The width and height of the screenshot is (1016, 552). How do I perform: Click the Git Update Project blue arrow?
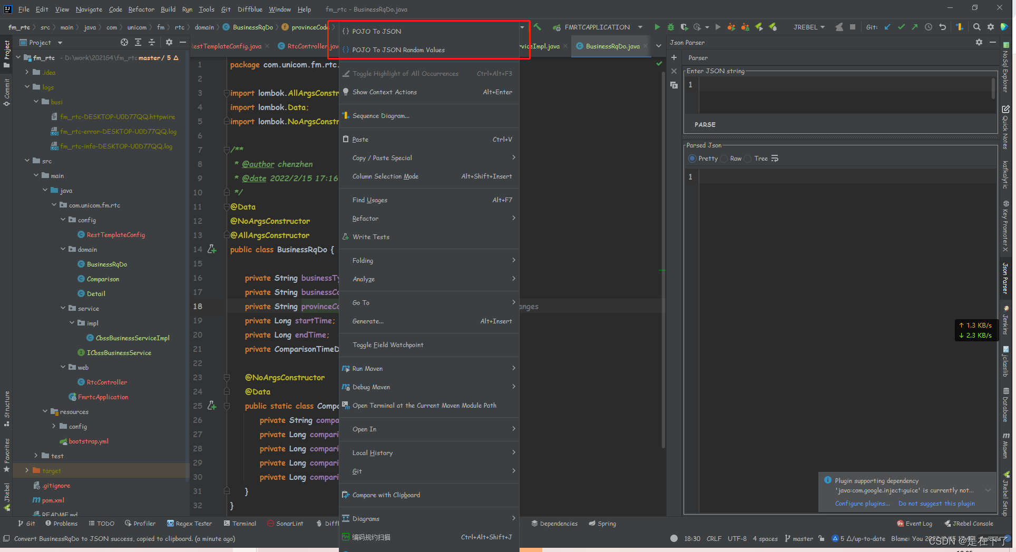pyautogui.click(x=887, y=27)
